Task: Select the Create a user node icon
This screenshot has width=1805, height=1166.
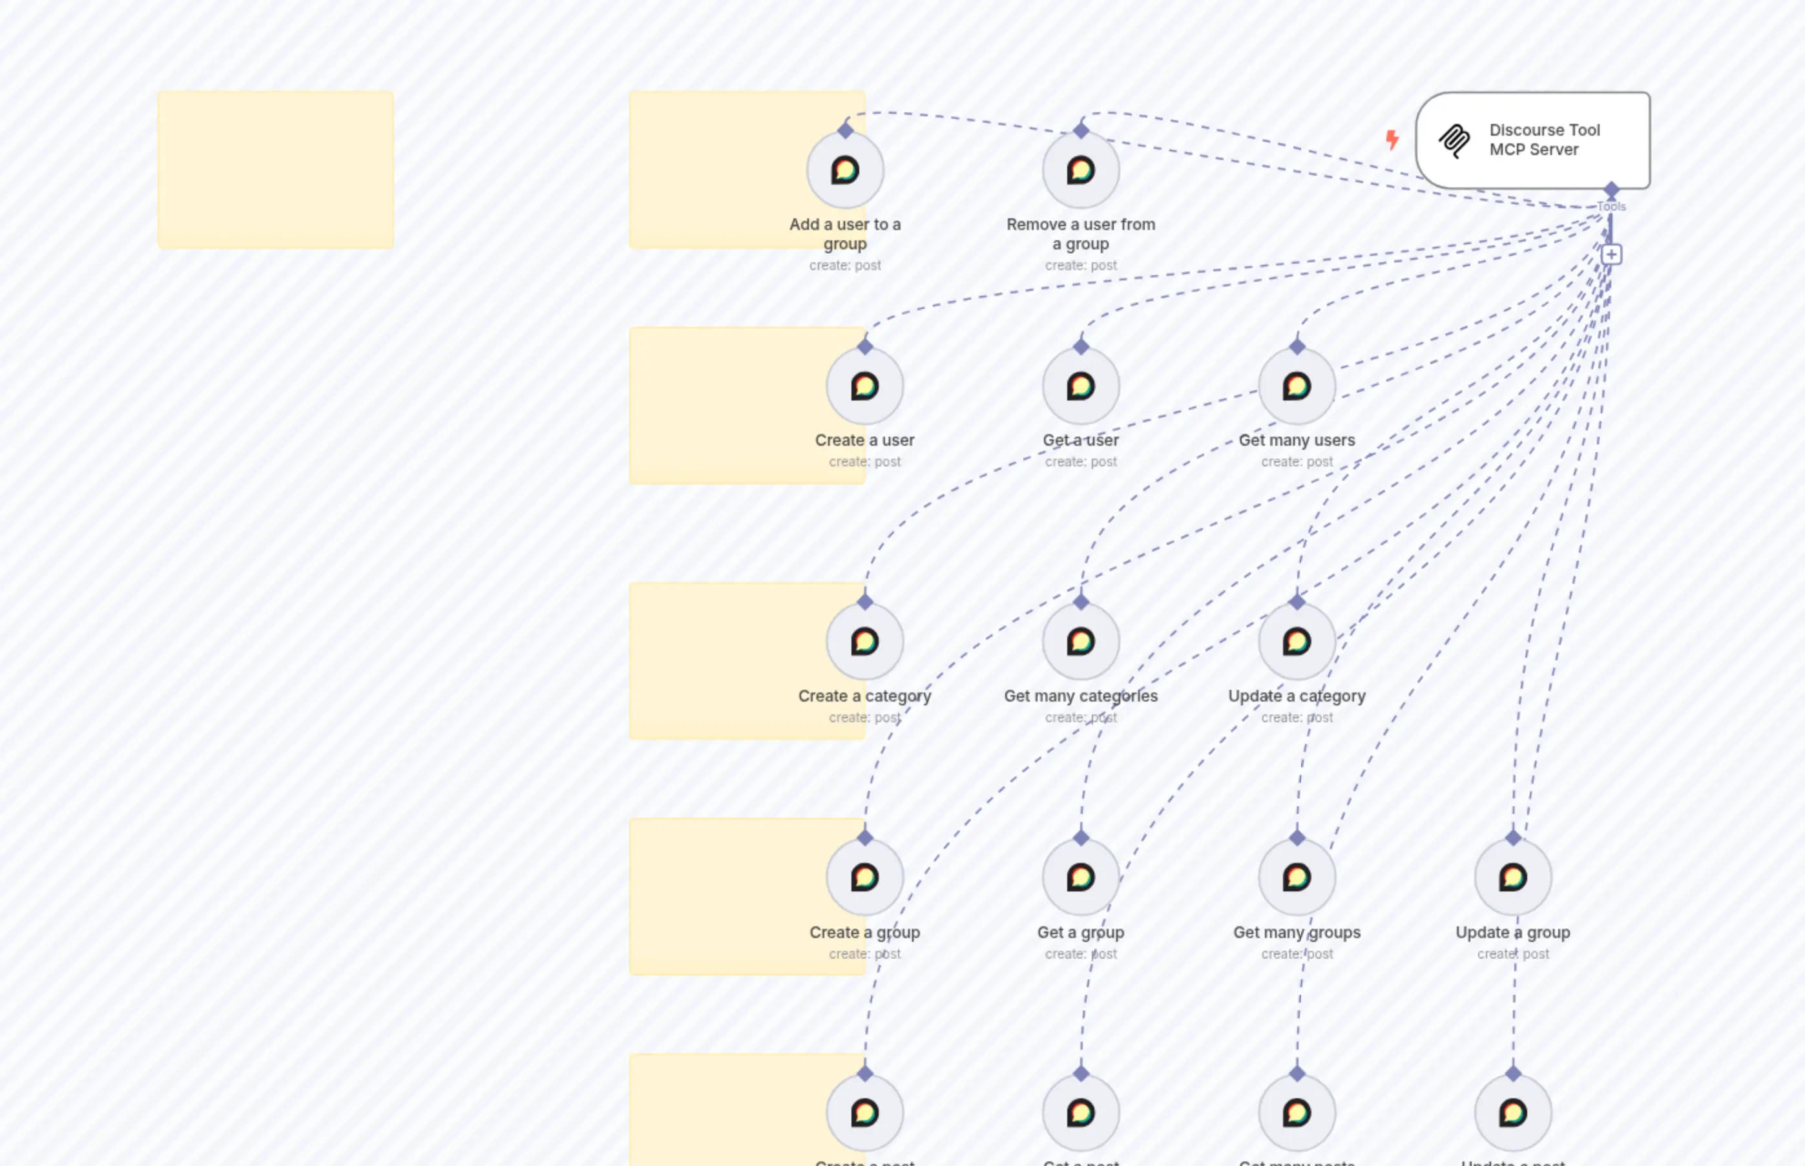Action: point(864,386)
